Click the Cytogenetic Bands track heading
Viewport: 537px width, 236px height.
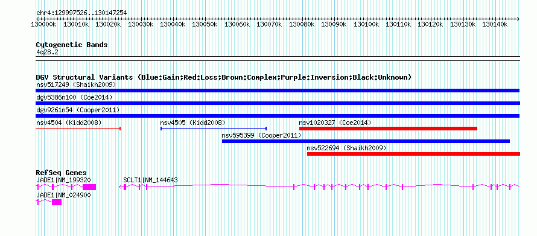pos(72,45)
